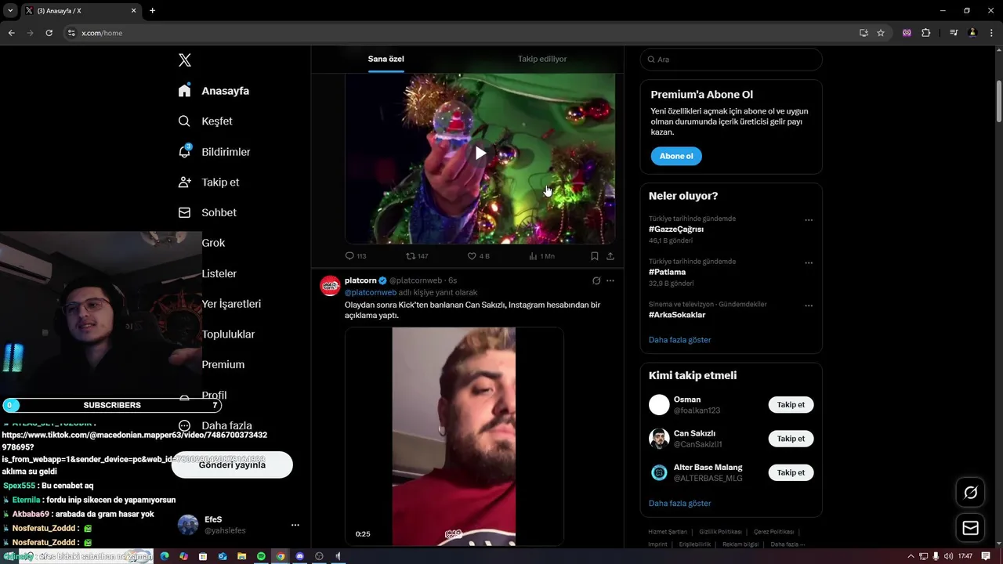Open more options for #Patlama trend
This screenshot has height=564, width=1003.
[809, 262]
